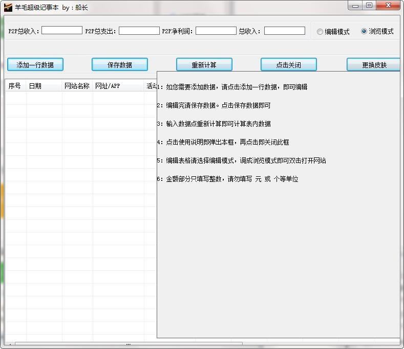This screenshot has width=404, height=349.
Task: Click the 点击关闭 button
Action: point(288,65)
